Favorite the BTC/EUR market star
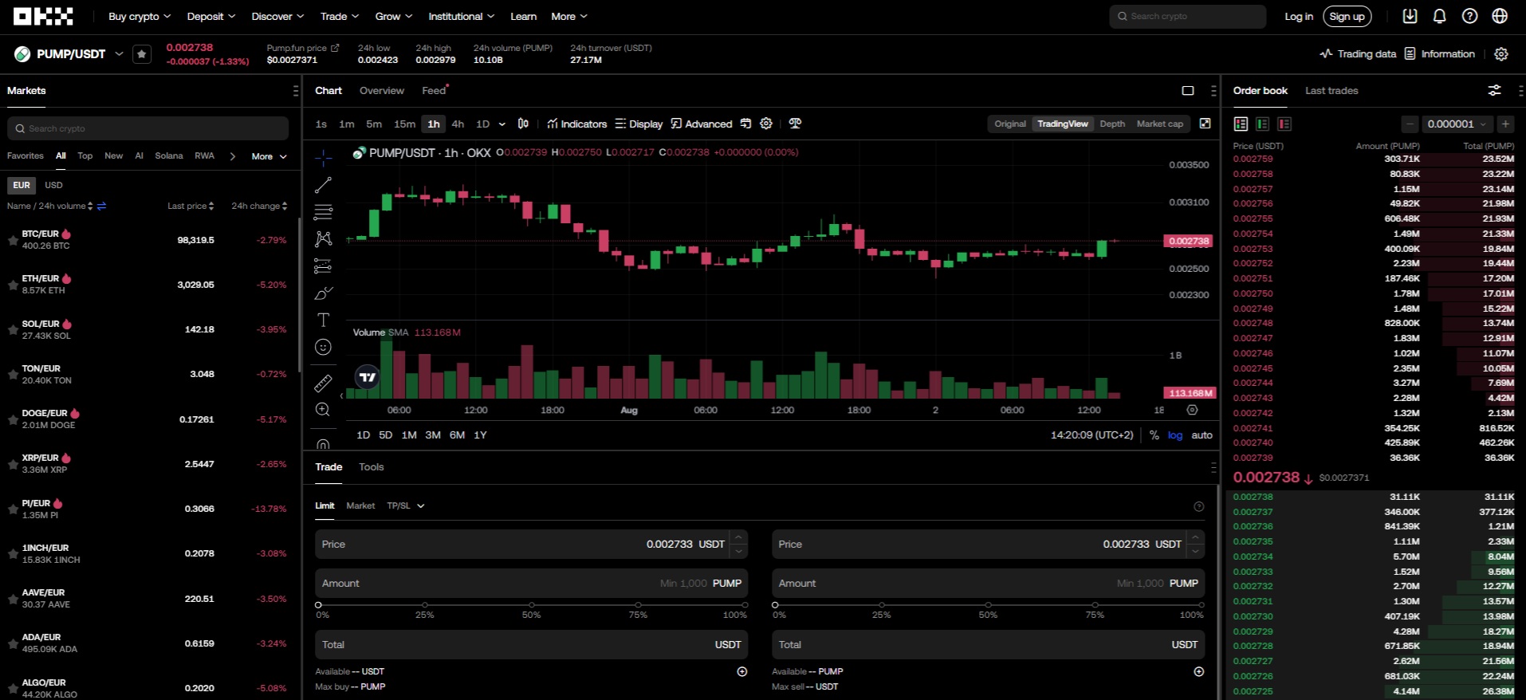Image resolution: width=1526 pixels, height=700 pixels. point(13,240)
